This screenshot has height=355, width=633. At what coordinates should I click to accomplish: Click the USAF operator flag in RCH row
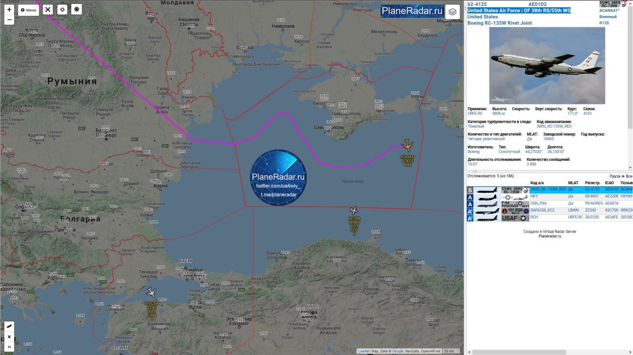coord(515,218)
